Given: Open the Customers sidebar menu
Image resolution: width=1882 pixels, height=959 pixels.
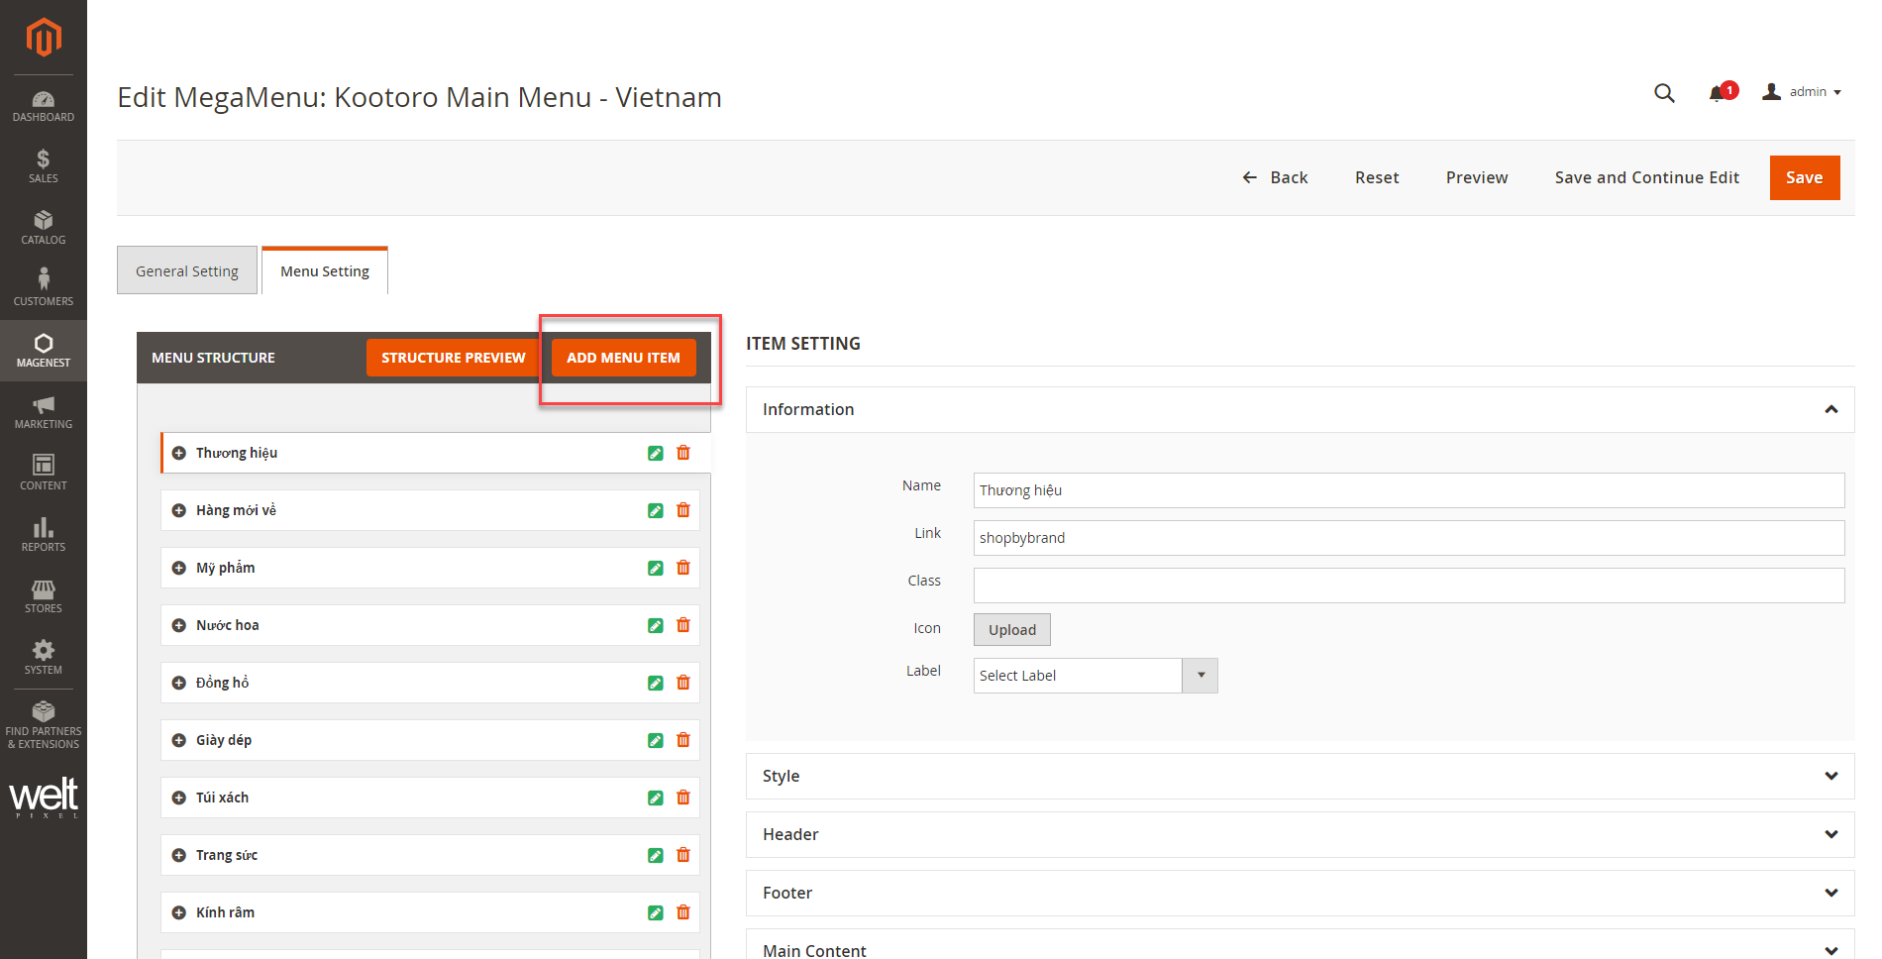Looking at the screenshot, I should (x=44, y=289).
